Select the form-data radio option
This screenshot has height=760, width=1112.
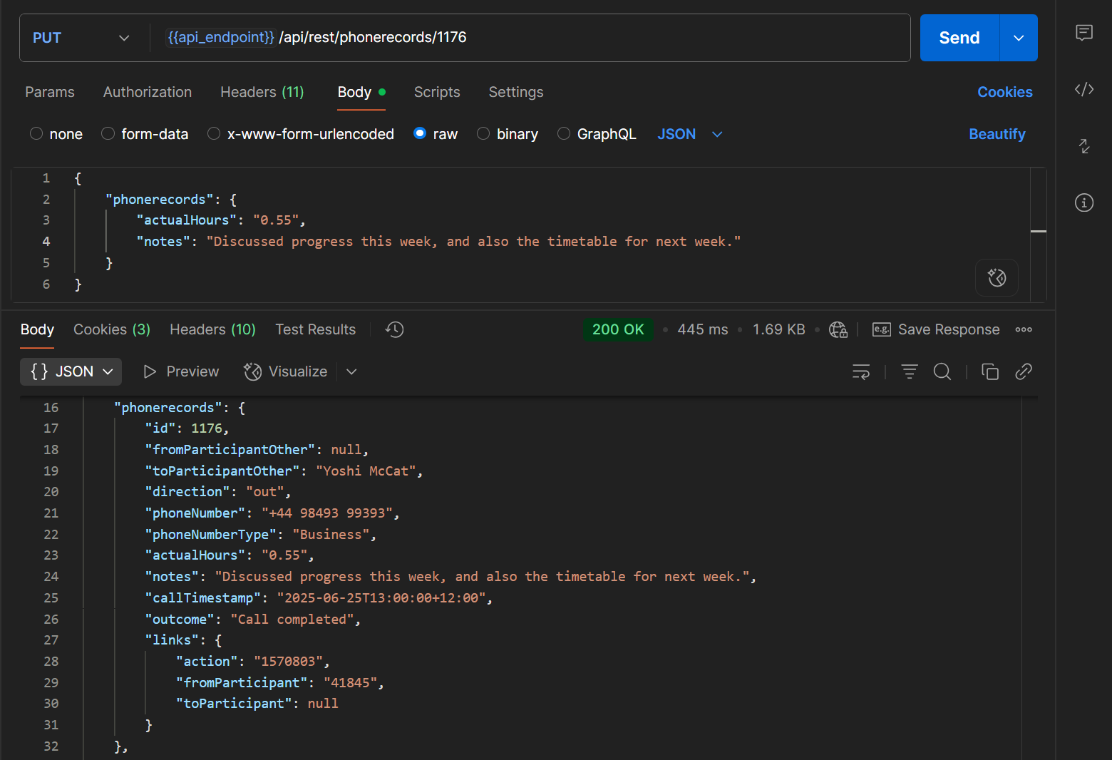coord(108,133)
